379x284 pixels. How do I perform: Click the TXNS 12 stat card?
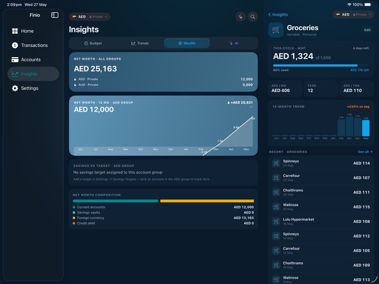tap(321, 89)
